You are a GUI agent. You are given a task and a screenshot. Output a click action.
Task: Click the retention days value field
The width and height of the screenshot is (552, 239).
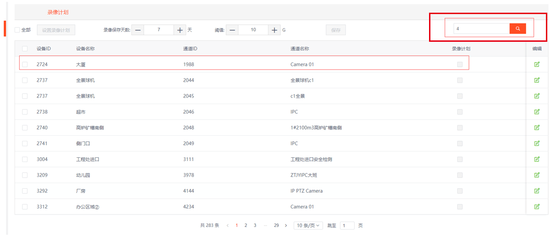pyautogui.click(x=159, y=30)
